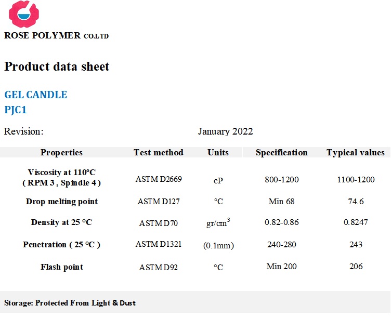Select the Units column header
The width and height of the screenshot is (392, 332).
click(218, 152)
